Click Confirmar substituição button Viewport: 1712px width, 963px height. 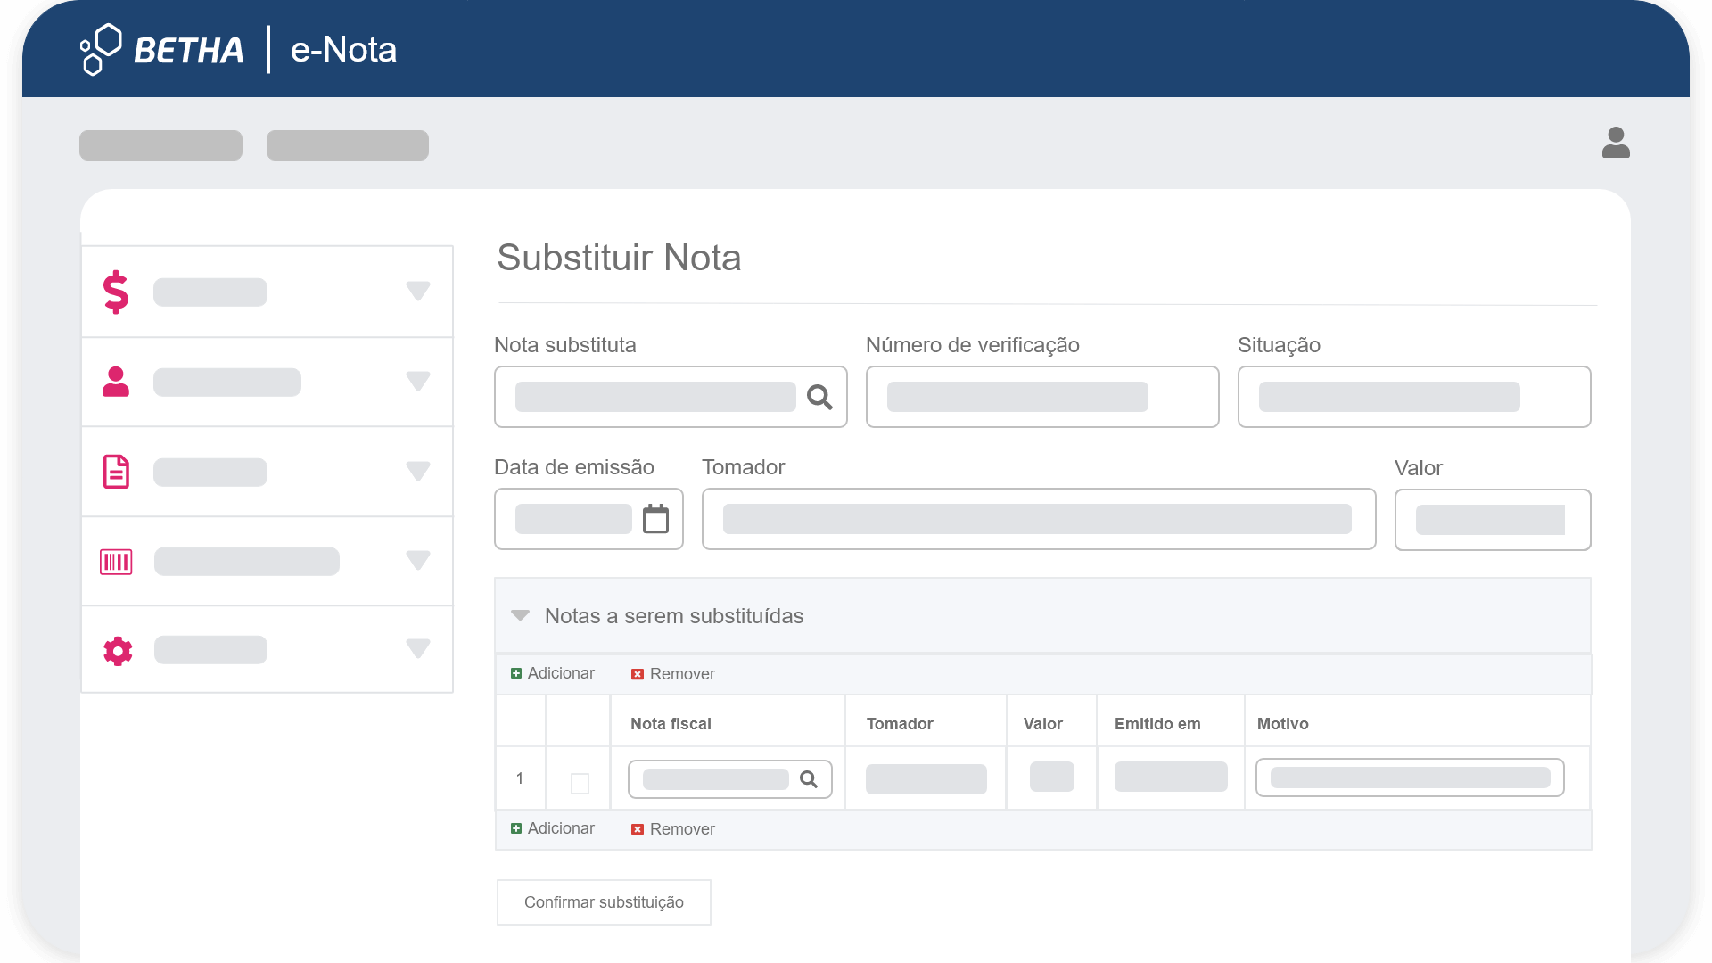[604, 902]
